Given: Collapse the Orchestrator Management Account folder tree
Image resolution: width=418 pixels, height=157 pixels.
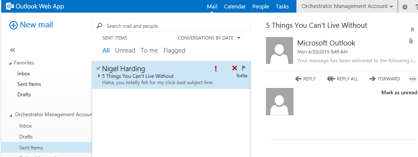Looking at the screenshot, I should click(x=11, y=115).
